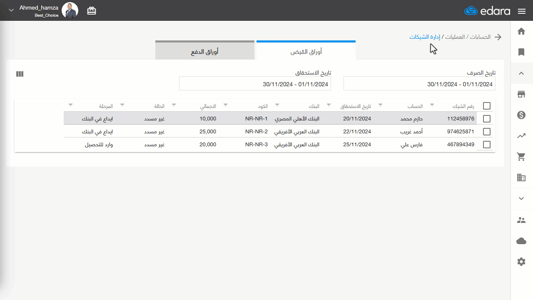Viewport: 533px width, 300px height.
Task: Open the accounting dollar icon
Action: click(x=521, y=115)
